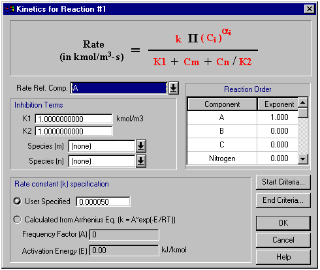This screenshot has height=270, width=320.
Task: Click the Cancel button
Action: [x=283, y=240]
